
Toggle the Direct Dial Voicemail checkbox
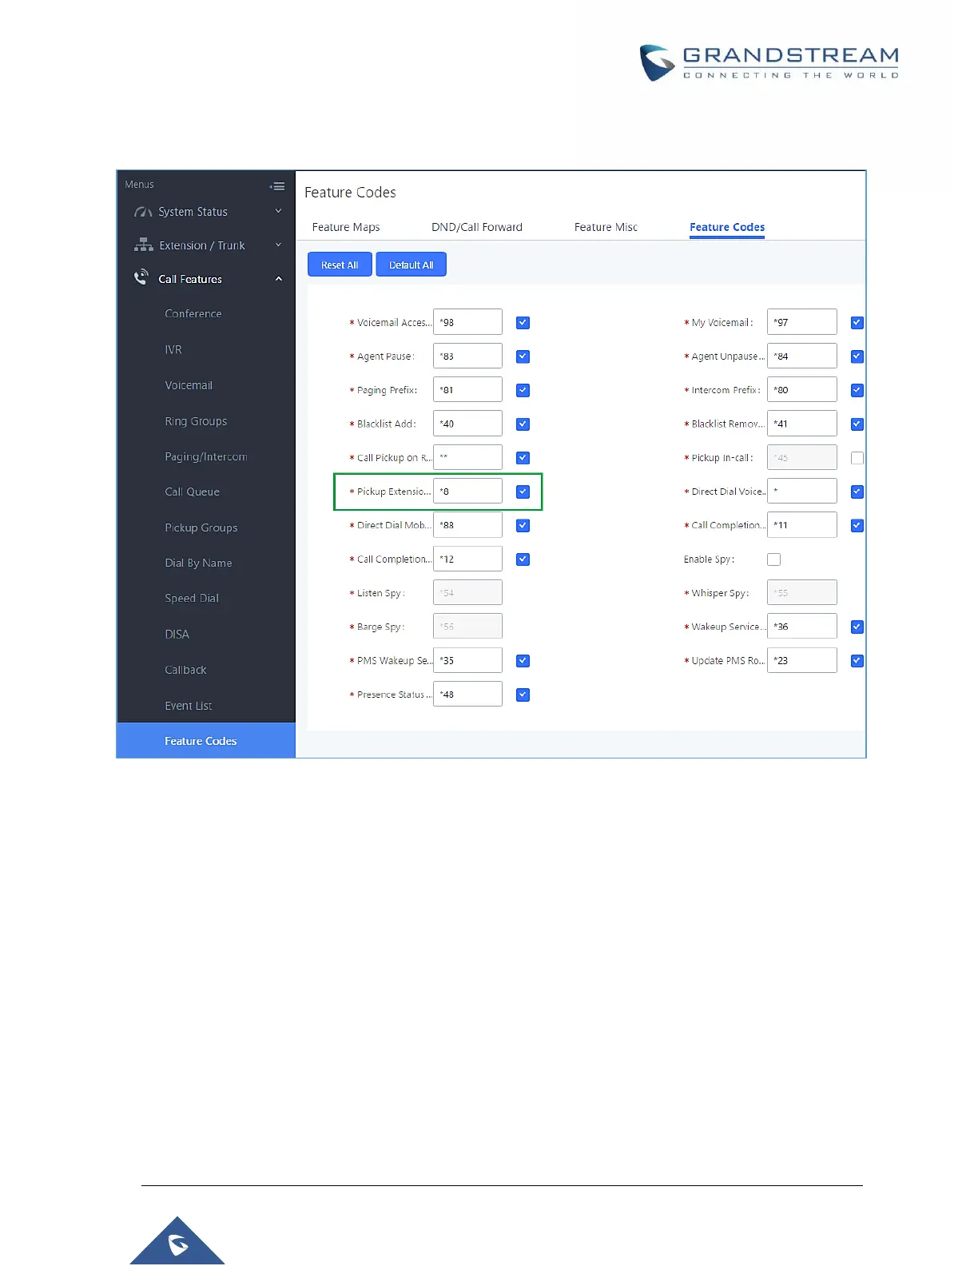(857, 492)
